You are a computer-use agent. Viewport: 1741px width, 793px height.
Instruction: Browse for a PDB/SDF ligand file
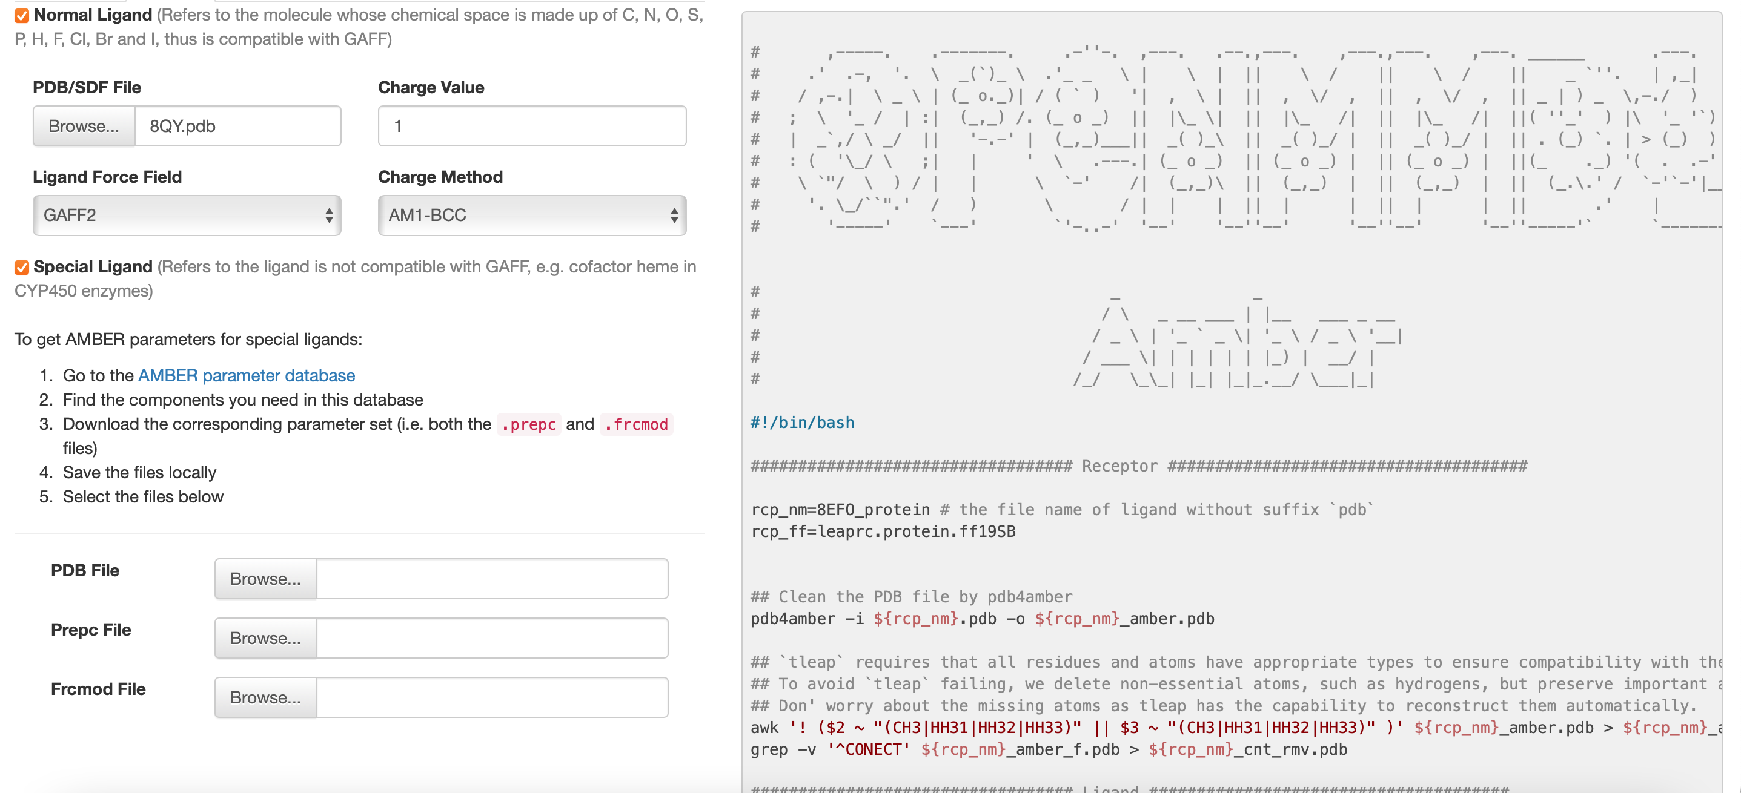(x=84, y=126)
